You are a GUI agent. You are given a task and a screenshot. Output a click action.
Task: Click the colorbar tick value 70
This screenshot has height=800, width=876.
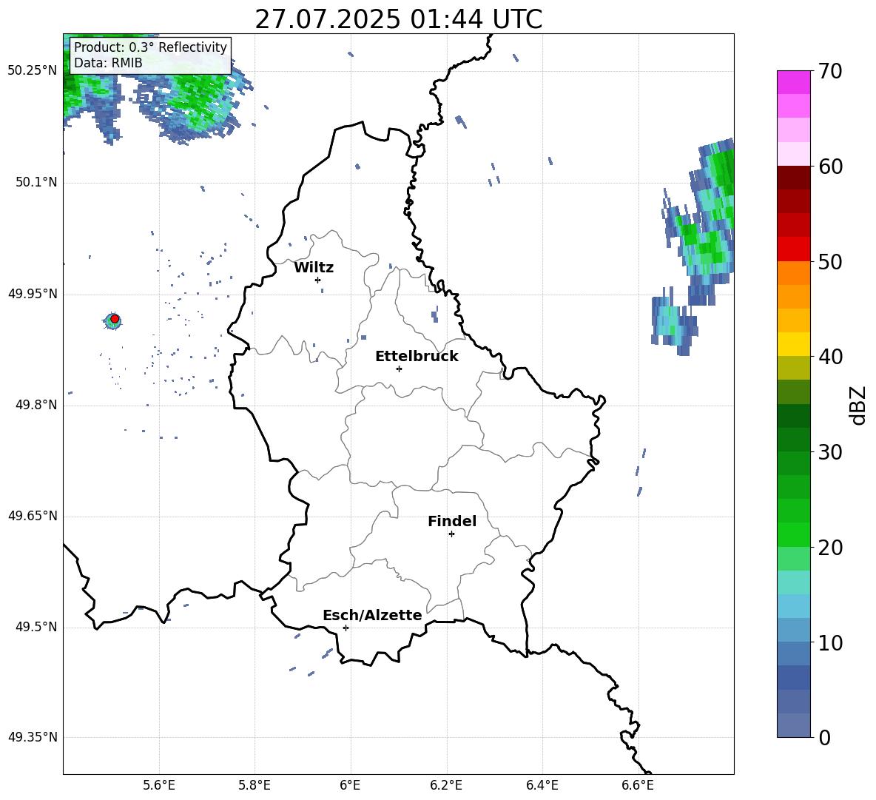point(830,72)
